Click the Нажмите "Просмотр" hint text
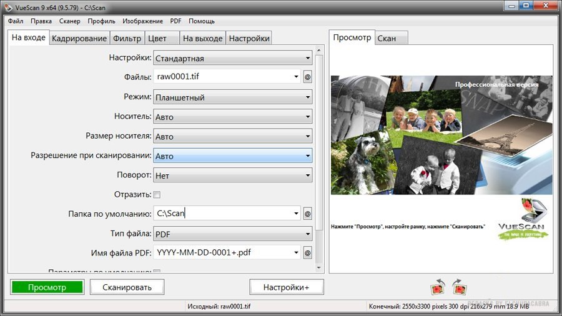 tap(408, 227)
